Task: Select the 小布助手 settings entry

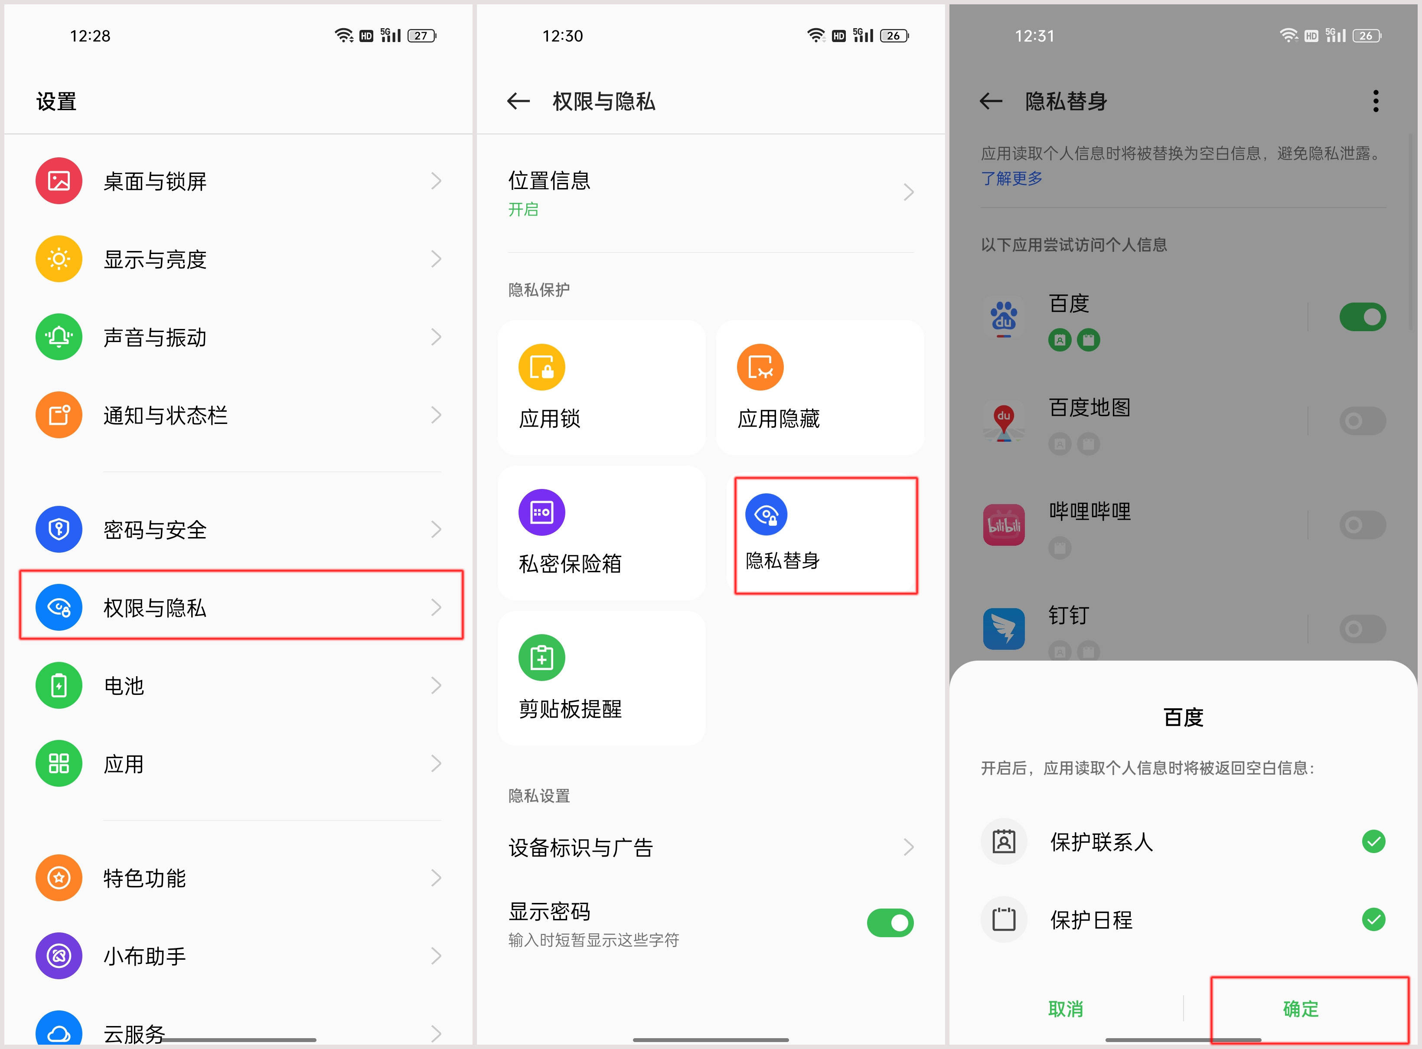Action: coord(238,956)
